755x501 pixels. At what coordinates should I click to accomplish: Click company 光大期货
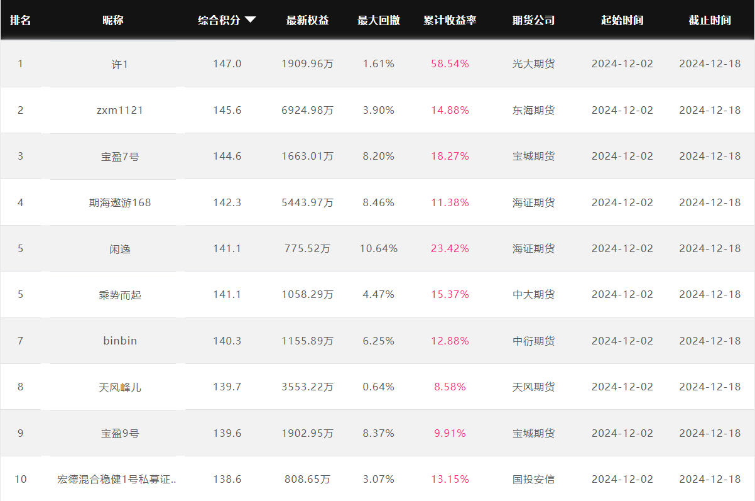(533, 64)
